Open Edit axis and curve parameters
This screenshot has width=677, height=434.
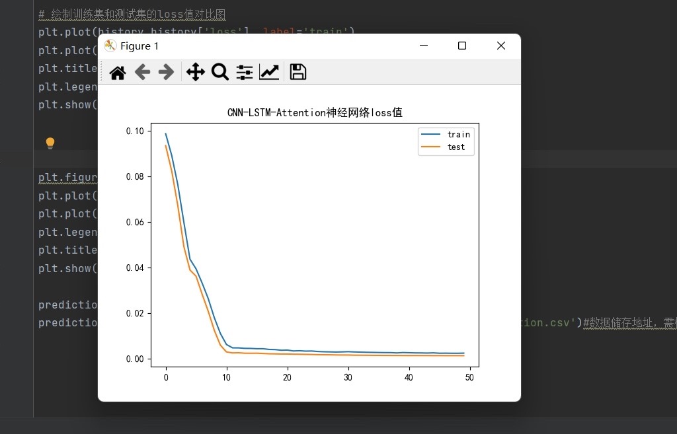tap(269, 72)
